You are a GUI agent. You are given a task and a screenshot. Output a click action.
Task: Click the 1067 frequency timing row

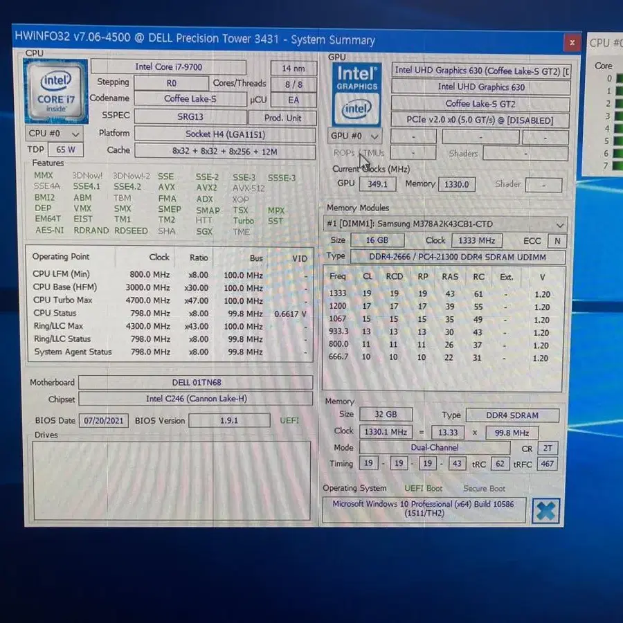click(441, 319)
